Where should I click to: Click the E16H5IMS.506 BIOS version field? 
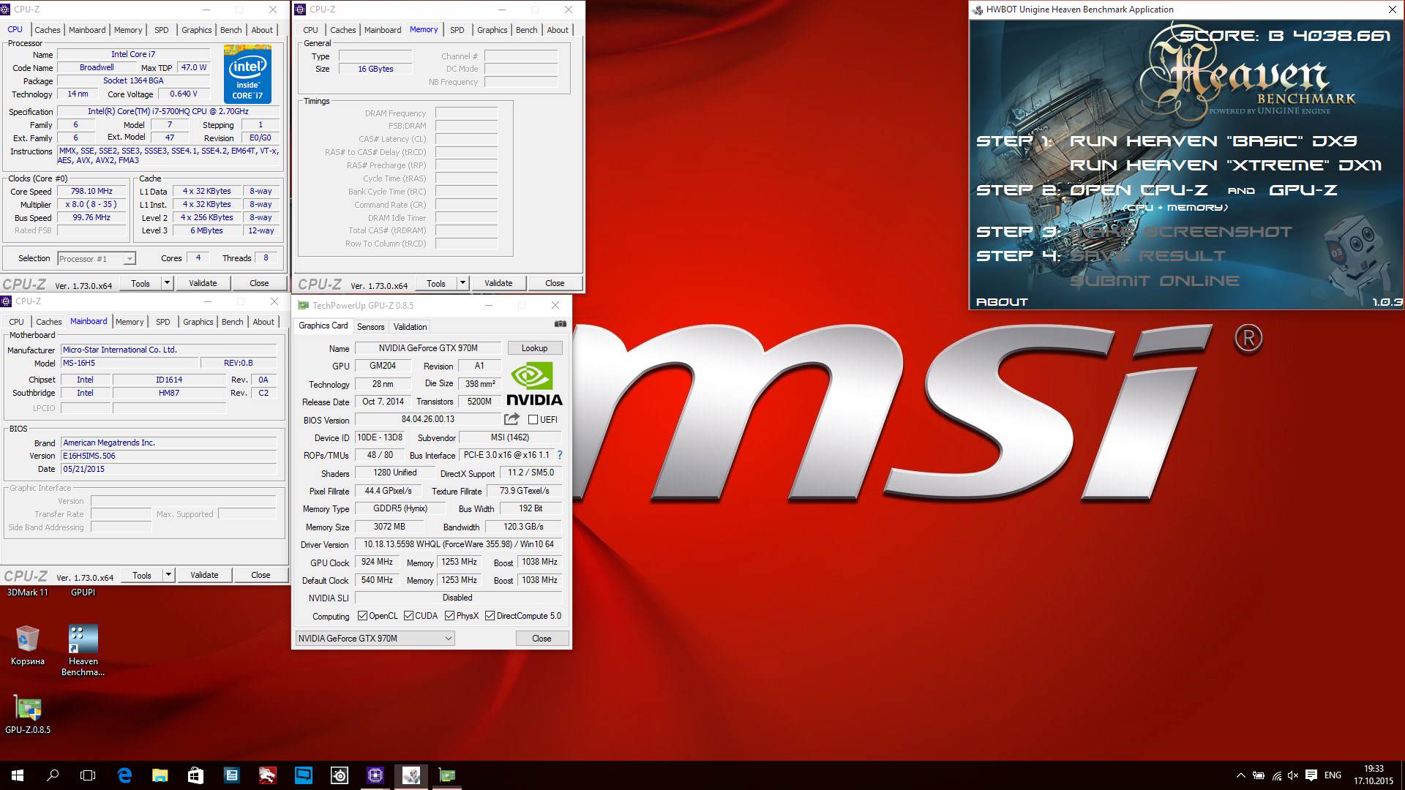pos(169,456)
